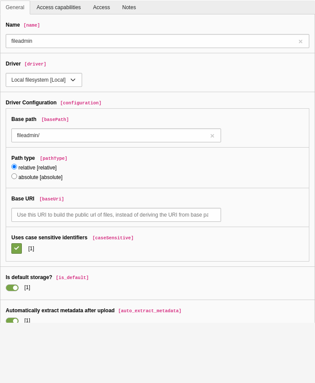Click the green checkmark icon for case sensitivity
The image size is (315, 383).
pos(17,248)
